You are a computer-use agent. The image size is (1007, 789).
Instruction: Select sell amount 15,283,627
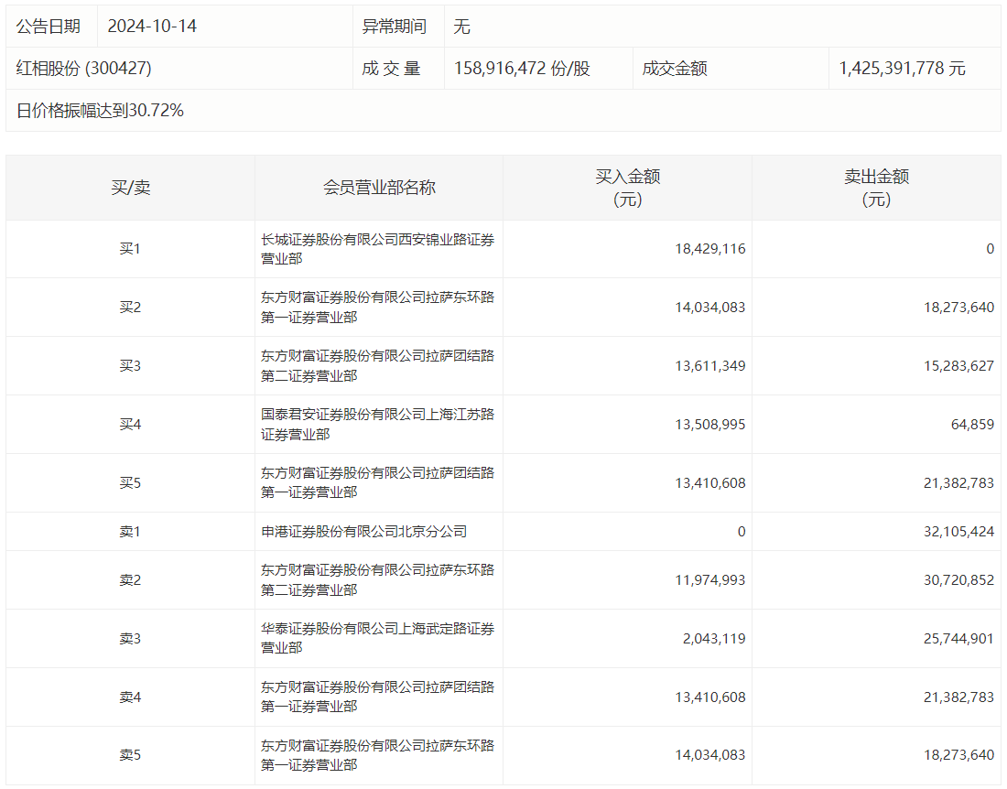(x=958, y=366)
